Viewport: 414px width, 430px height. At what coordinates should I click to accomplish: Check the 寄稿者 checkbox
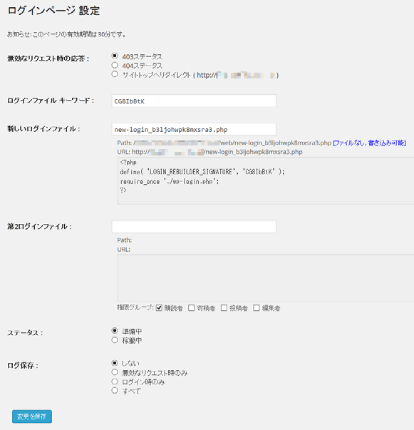191,308
